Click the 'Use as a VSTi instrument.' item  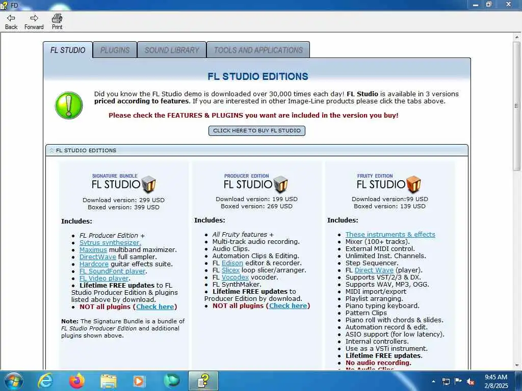click(386, 348)
